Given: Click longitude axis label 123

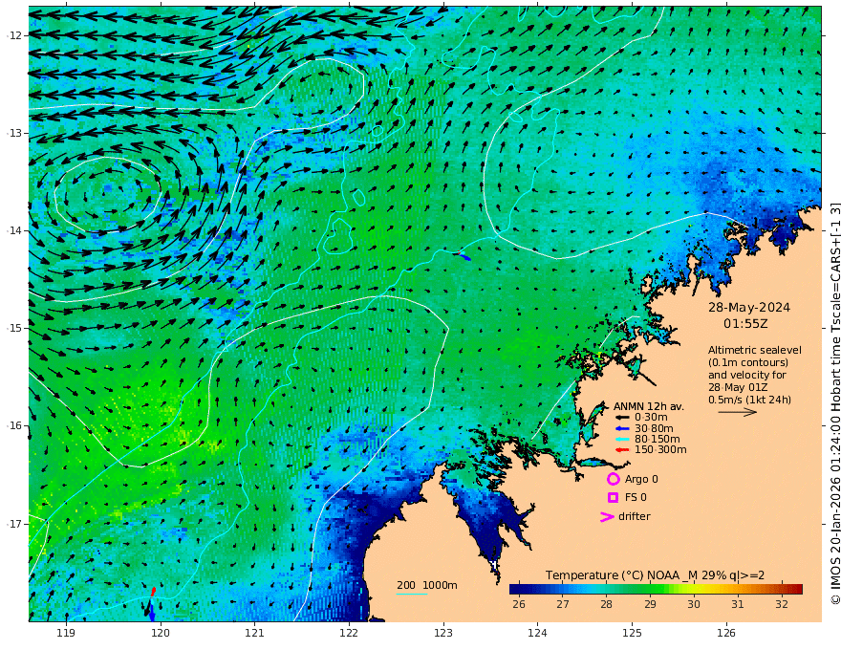Looking at the screenshot, I should (443, 633).
